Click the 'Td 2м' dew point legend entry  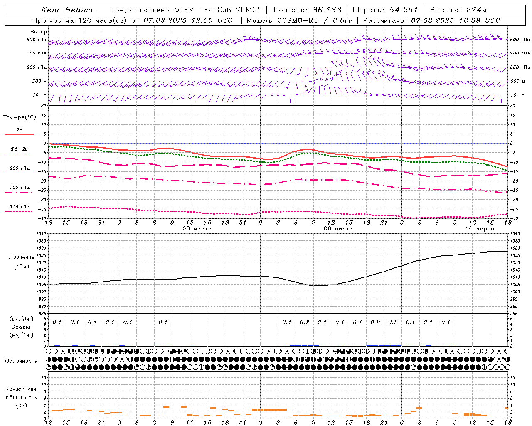click(x=19, y=149)
